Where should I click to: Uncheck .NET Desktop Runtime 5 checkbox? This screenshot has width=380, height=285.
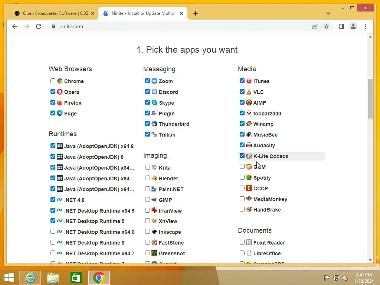53,220
